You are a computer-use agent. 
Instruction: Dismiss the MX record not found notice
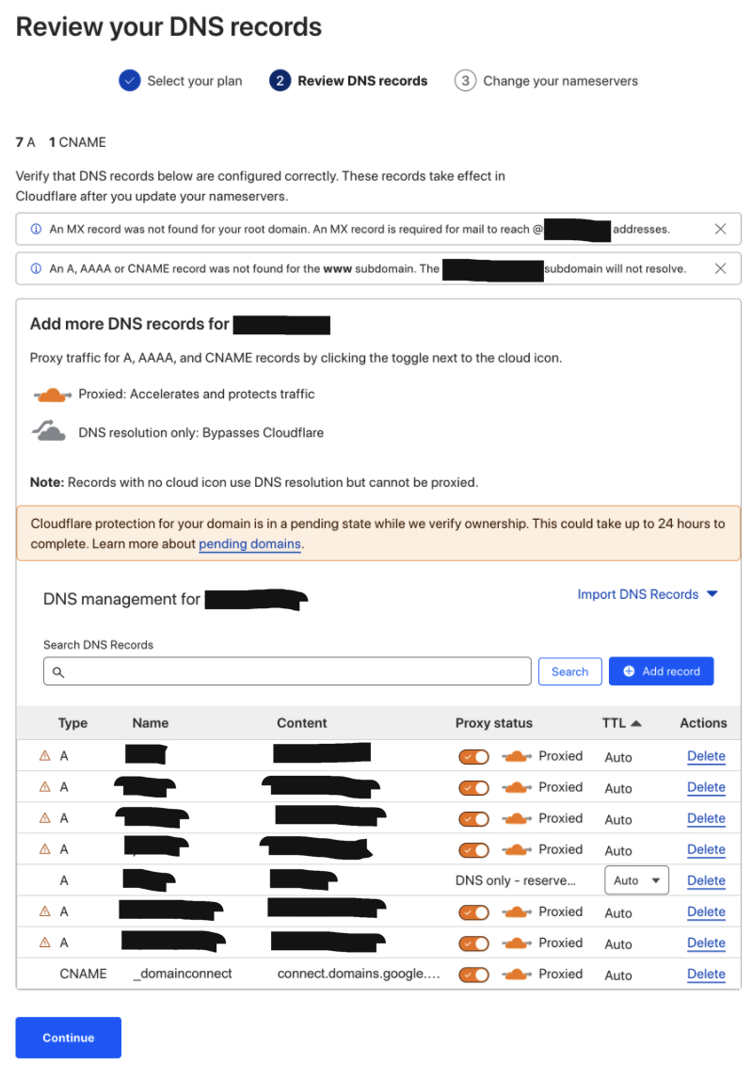click(x=720, y=229)
